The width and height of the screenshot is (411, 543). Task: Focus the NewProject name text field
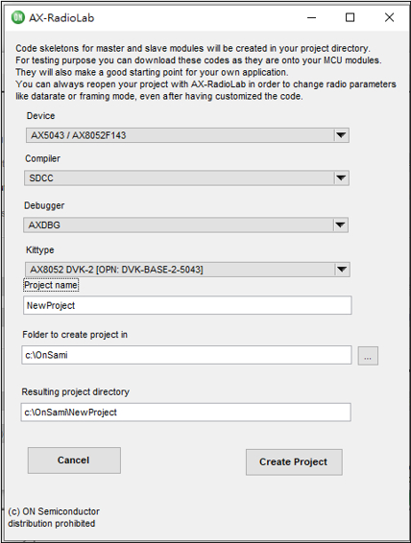click(x=187, y=305)
